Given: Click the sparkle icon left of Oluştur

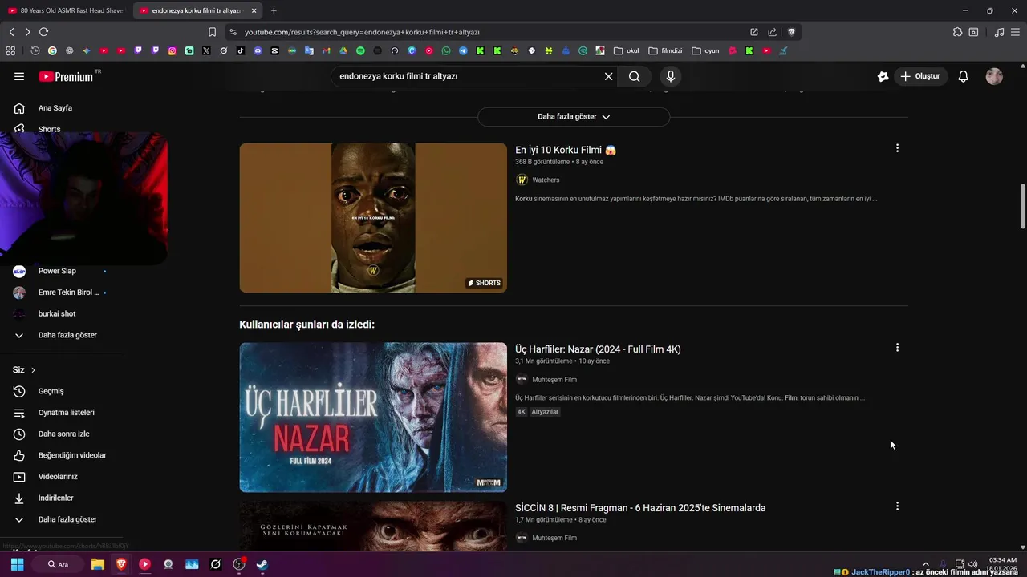Looking at the screenshot, I should [883, 76].
